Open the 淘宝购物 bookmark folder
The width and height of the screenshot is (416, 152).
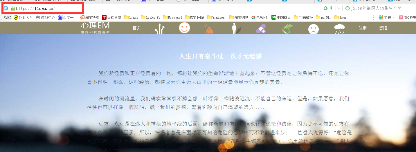click(239, 17)
